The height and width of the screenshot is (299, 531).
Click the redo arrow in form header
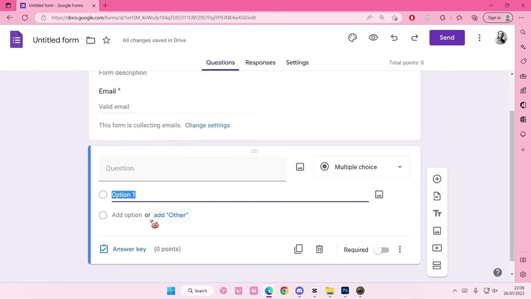[x=414, y=38]
